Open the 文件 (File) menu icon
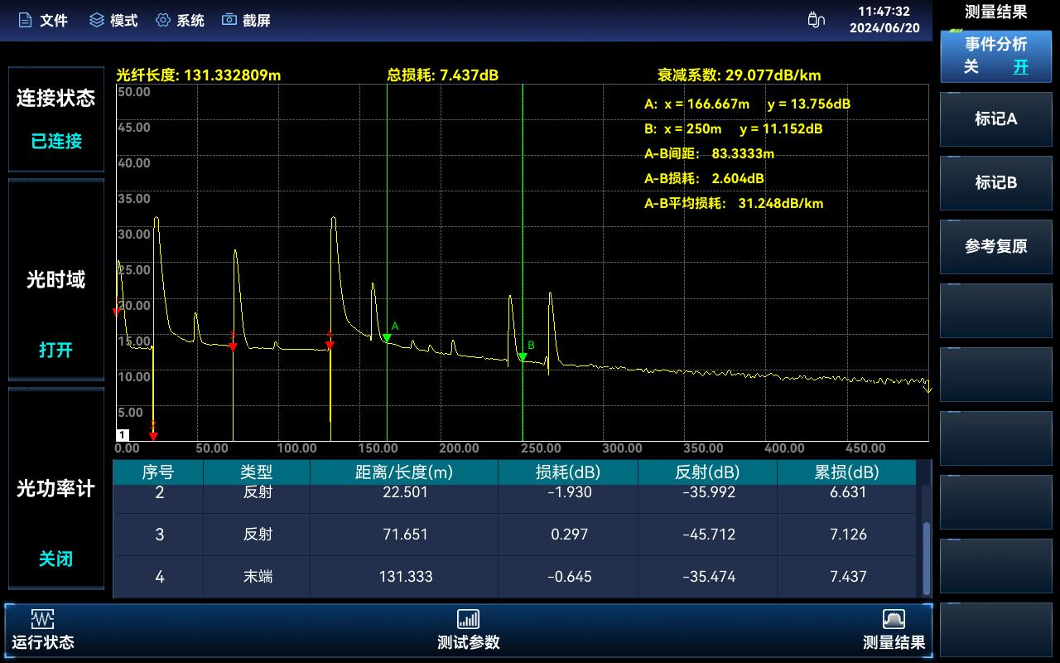This screenshot has height=663, width=1060. 25,20
